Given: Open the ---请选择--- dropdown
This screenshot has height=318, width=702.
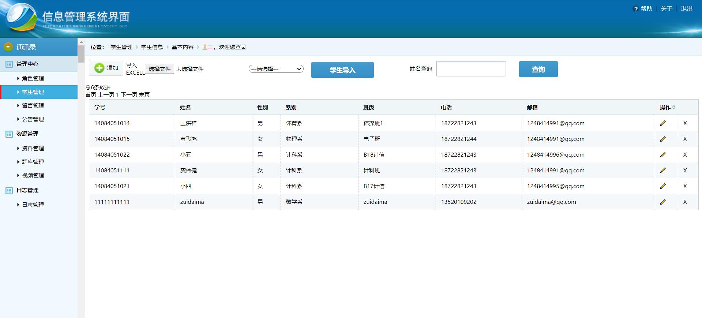Looking at the screenshot, I should pyautogui.click(x=276, y=69).
